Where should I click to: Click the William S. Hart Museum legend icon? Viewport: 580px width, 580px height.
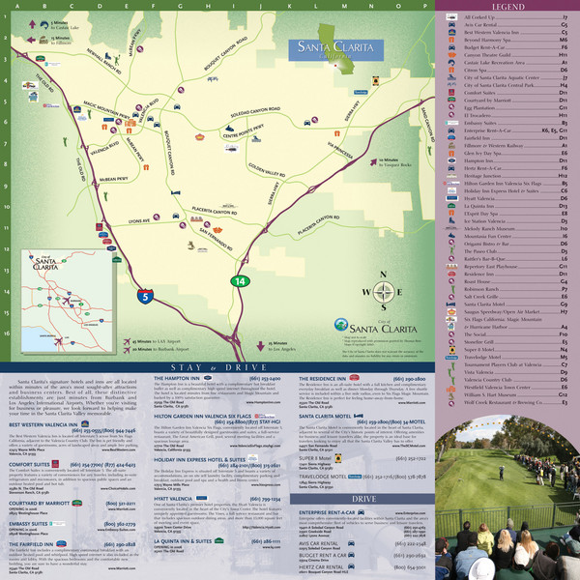pos(451,395)
